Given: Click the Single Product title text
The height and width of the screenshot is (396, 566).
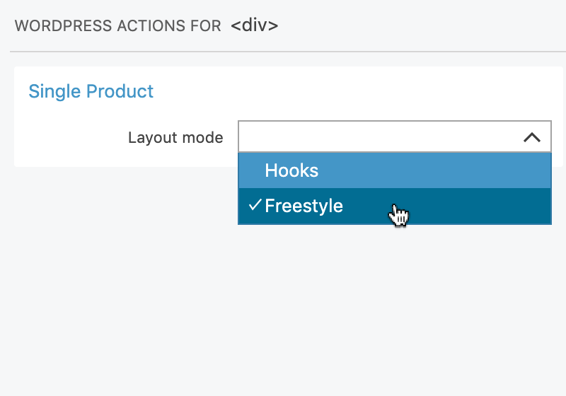Looking at the screenshot, I should coord(91,91).
